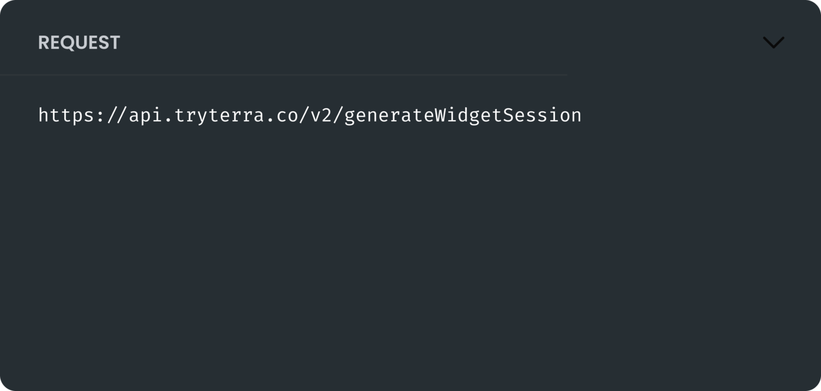Viewport: 821px width, 391px height.
Task: Click the blank header space right of REQUEST
Action: (406, 42)
